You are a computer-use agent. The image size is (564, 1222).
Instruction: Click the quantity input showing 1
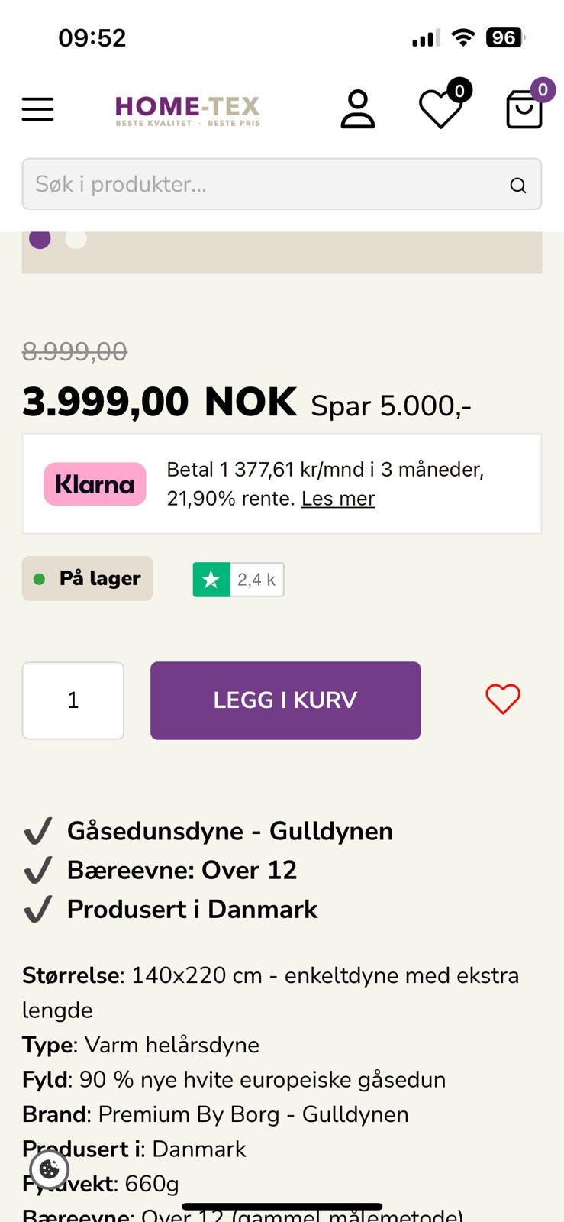73,700
